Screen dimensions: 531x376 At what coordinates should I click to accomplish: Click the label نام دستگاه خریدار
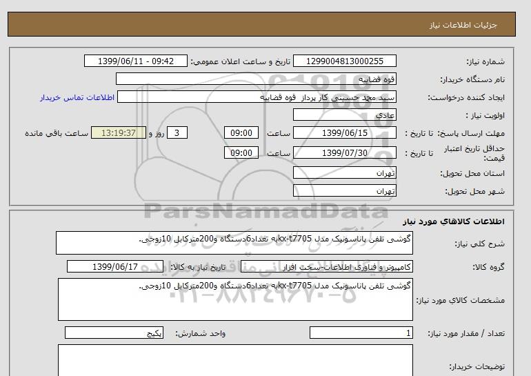click(472, 79)
